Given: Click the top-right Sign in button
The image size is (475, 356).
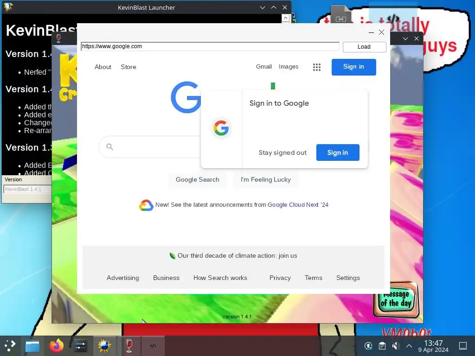Looking at the screenshot, I should tap(353, 67).
